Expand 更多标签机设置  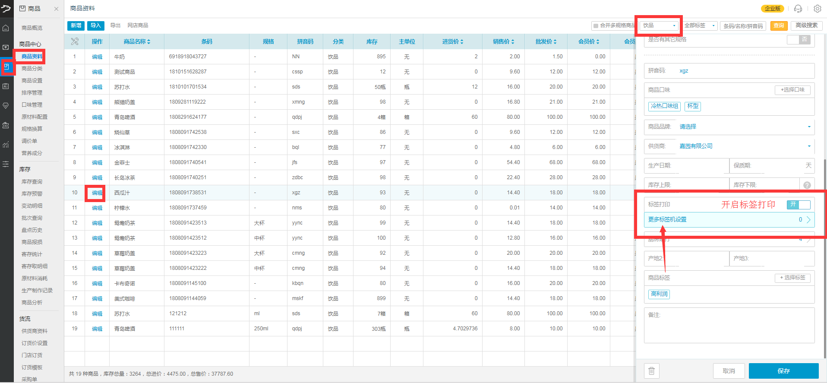point(729,220)
